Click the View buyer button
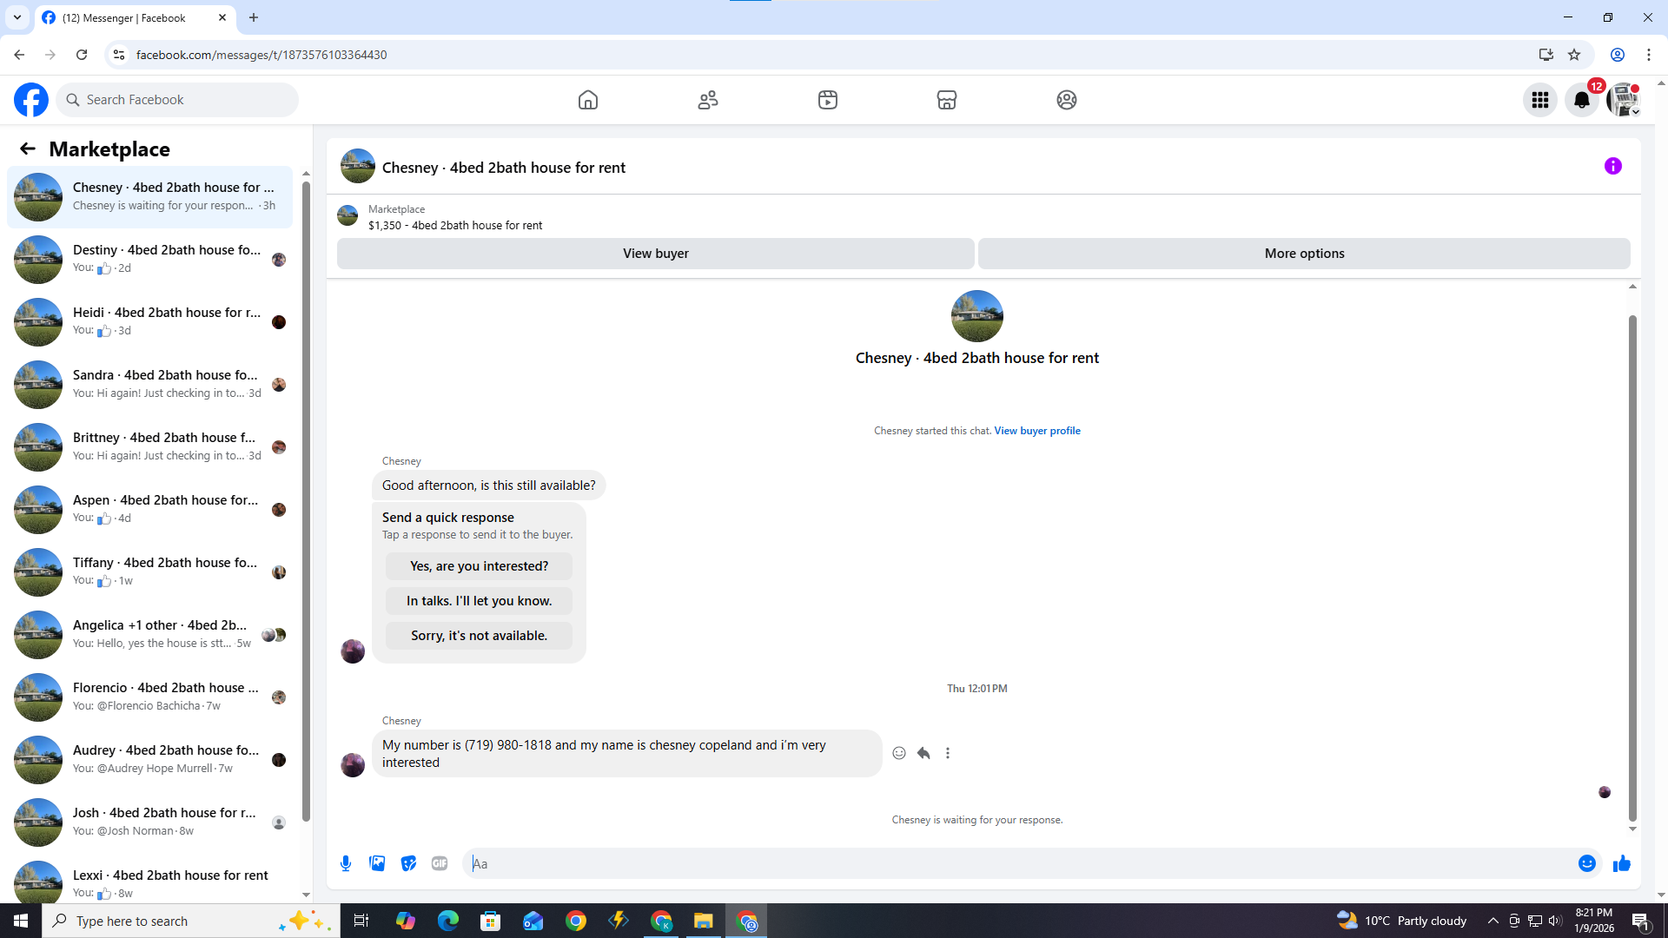Image resolution: width=1668 pixels, height=938 pixels. pyautogui.click(x=655, y=254)
